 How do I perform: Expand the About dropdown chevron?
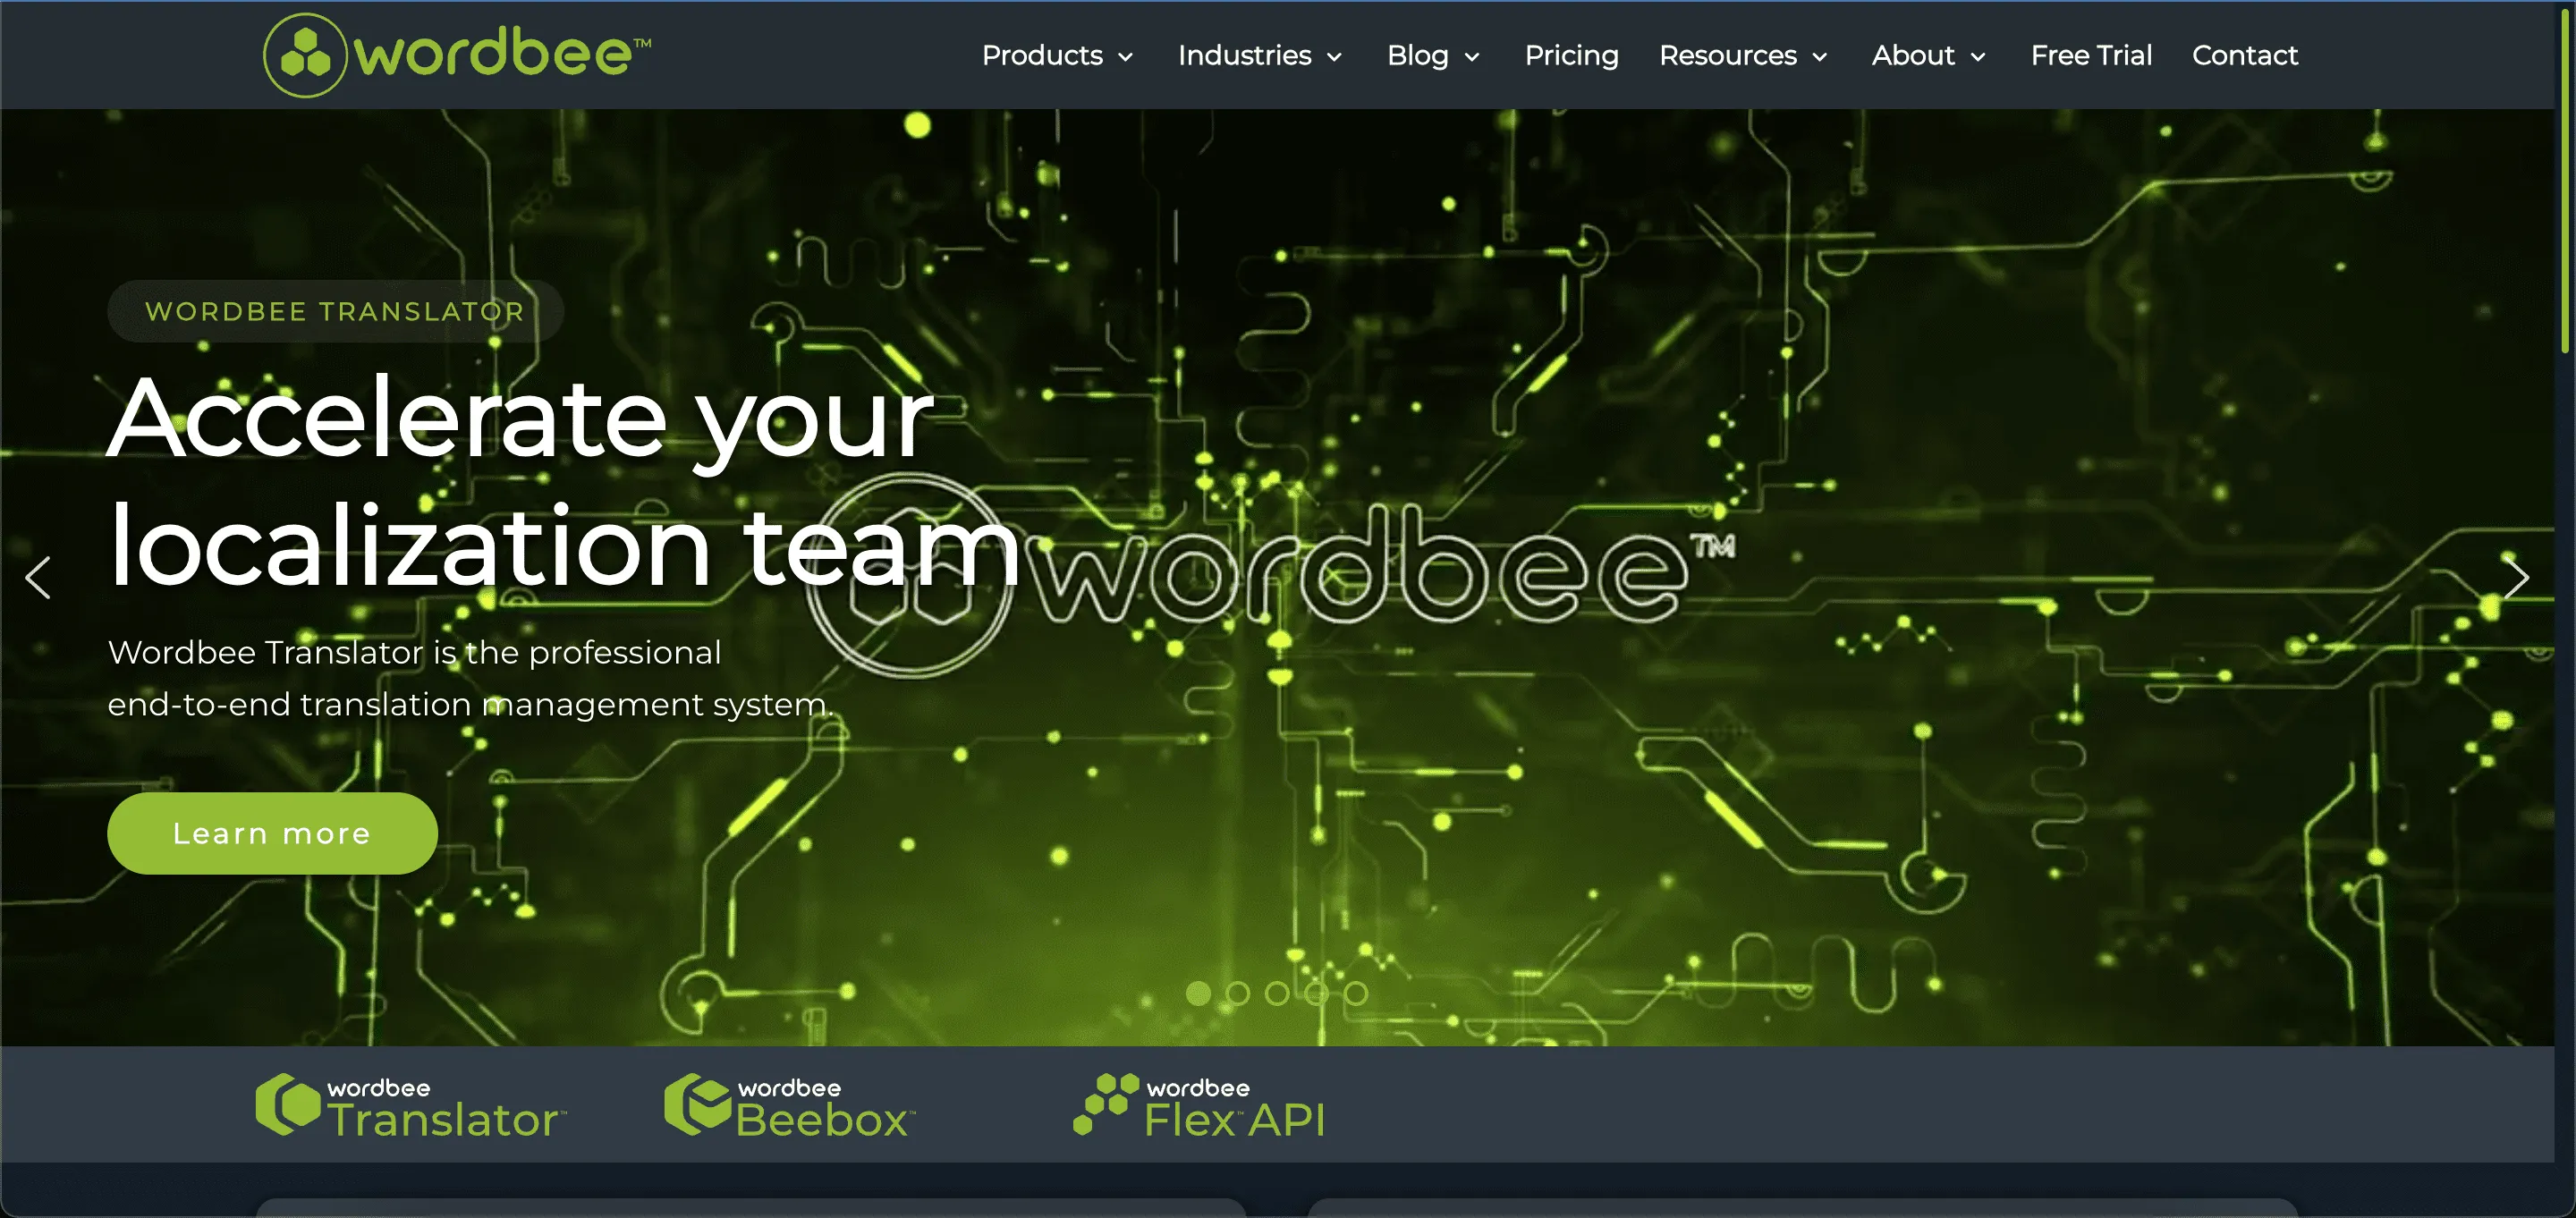1977,57
